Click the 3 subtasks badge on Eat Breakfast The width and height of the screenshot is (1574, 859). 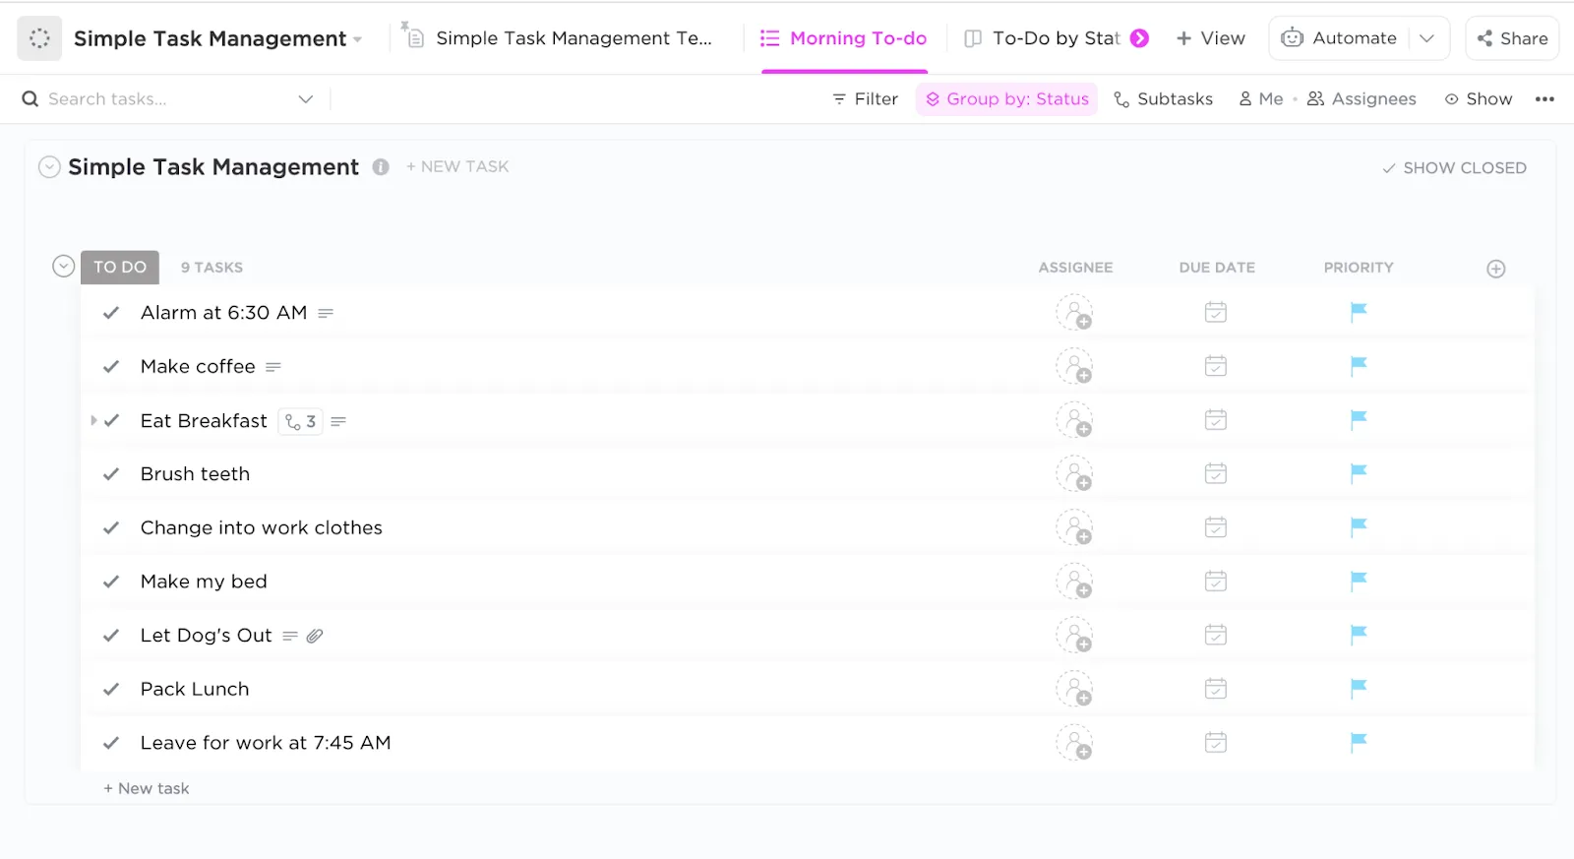point(300,421)
